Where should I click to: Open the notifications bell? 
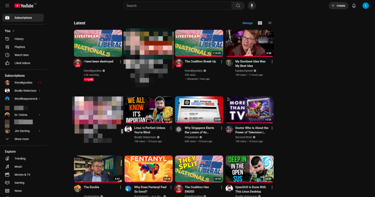(354, 6)
